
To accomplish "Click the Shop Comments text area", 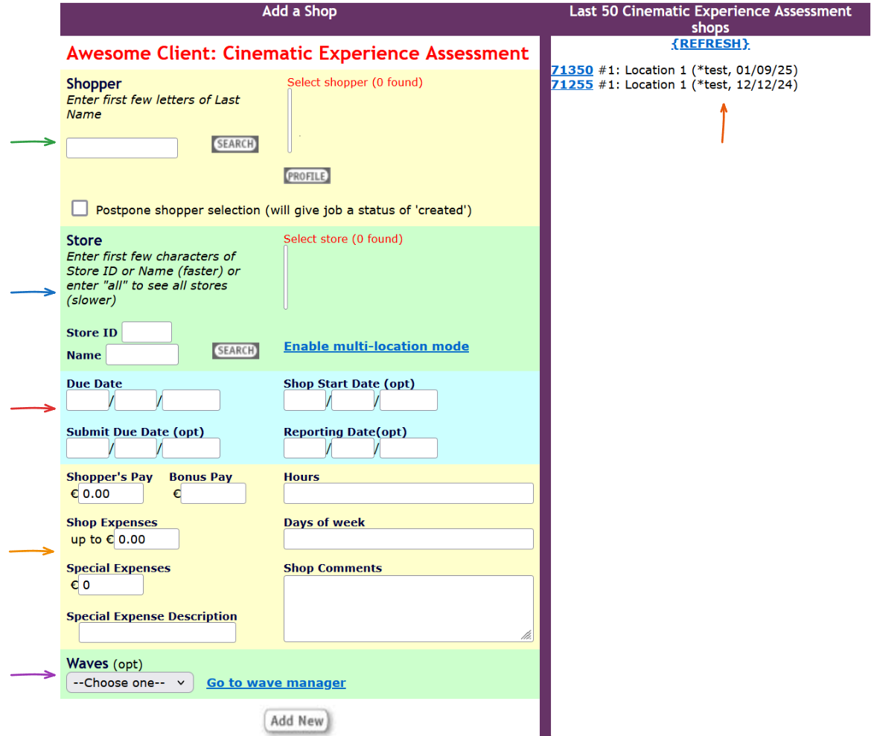I will [409, 609].
